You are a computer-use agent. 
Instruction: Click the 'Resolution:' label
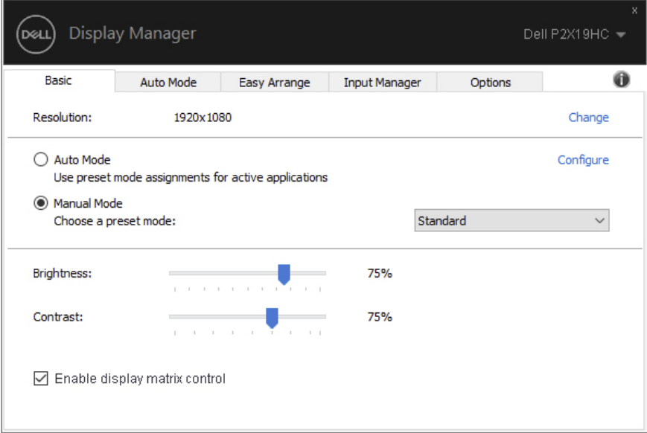coord(63,118)
